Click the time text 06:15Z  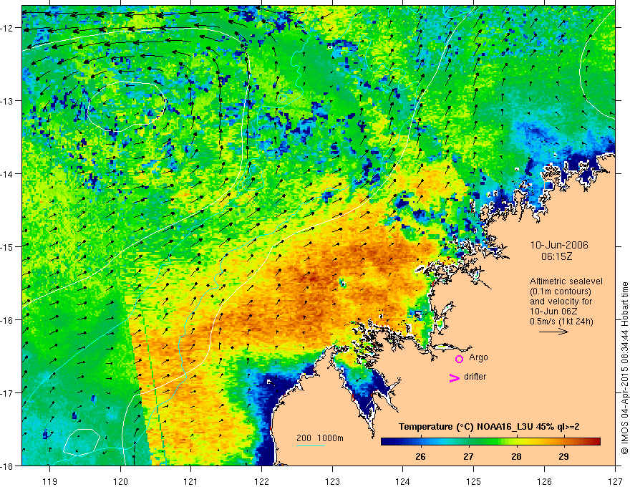coord(556,256)
